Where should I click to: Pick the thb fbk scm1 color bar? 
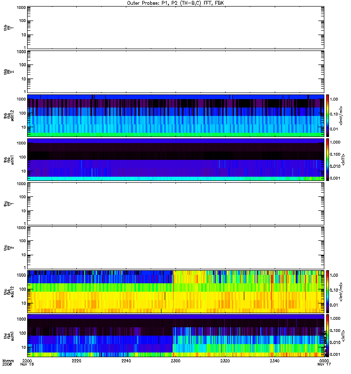point(328,159)
